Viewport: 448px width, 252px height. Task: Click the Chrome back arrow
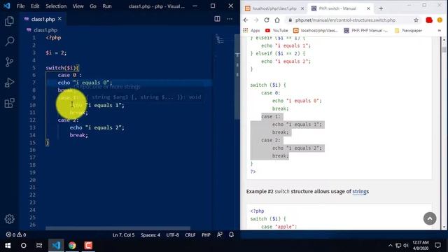point(246,20)
